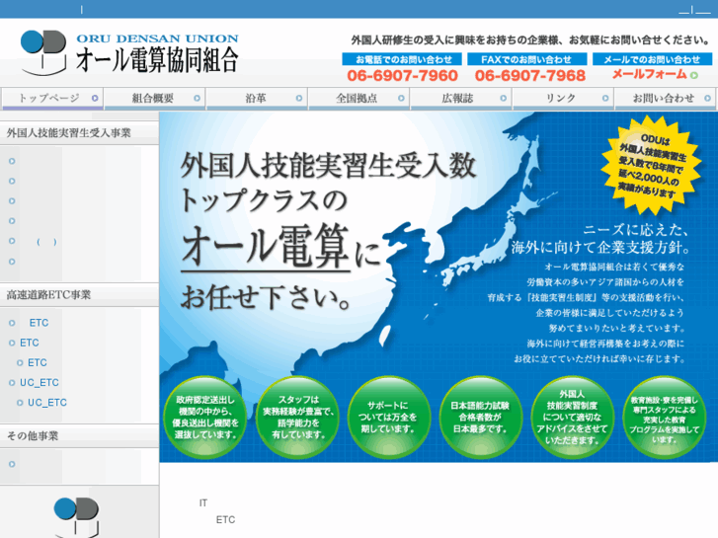
Task: Click the bullet icon beside the parentheses link
Action: click(x=12, y=241)
